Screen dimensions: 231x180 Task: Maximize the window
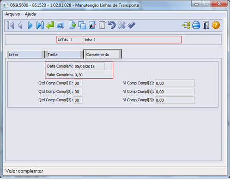(206, 4)
